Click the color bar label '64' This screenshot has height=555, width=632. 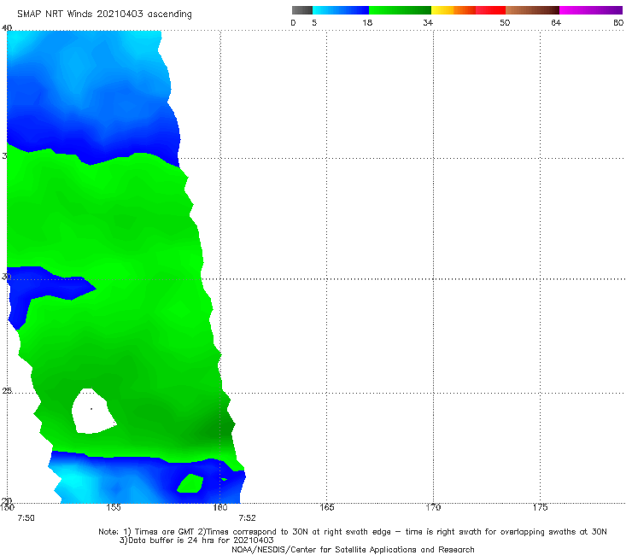(x=556, y=22)
